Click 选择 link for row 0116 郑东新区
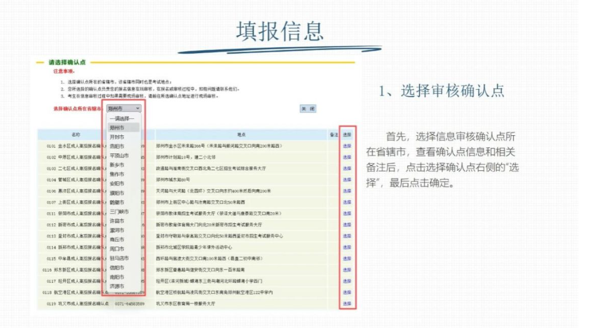592x330 pixels. tap(347, 270)
